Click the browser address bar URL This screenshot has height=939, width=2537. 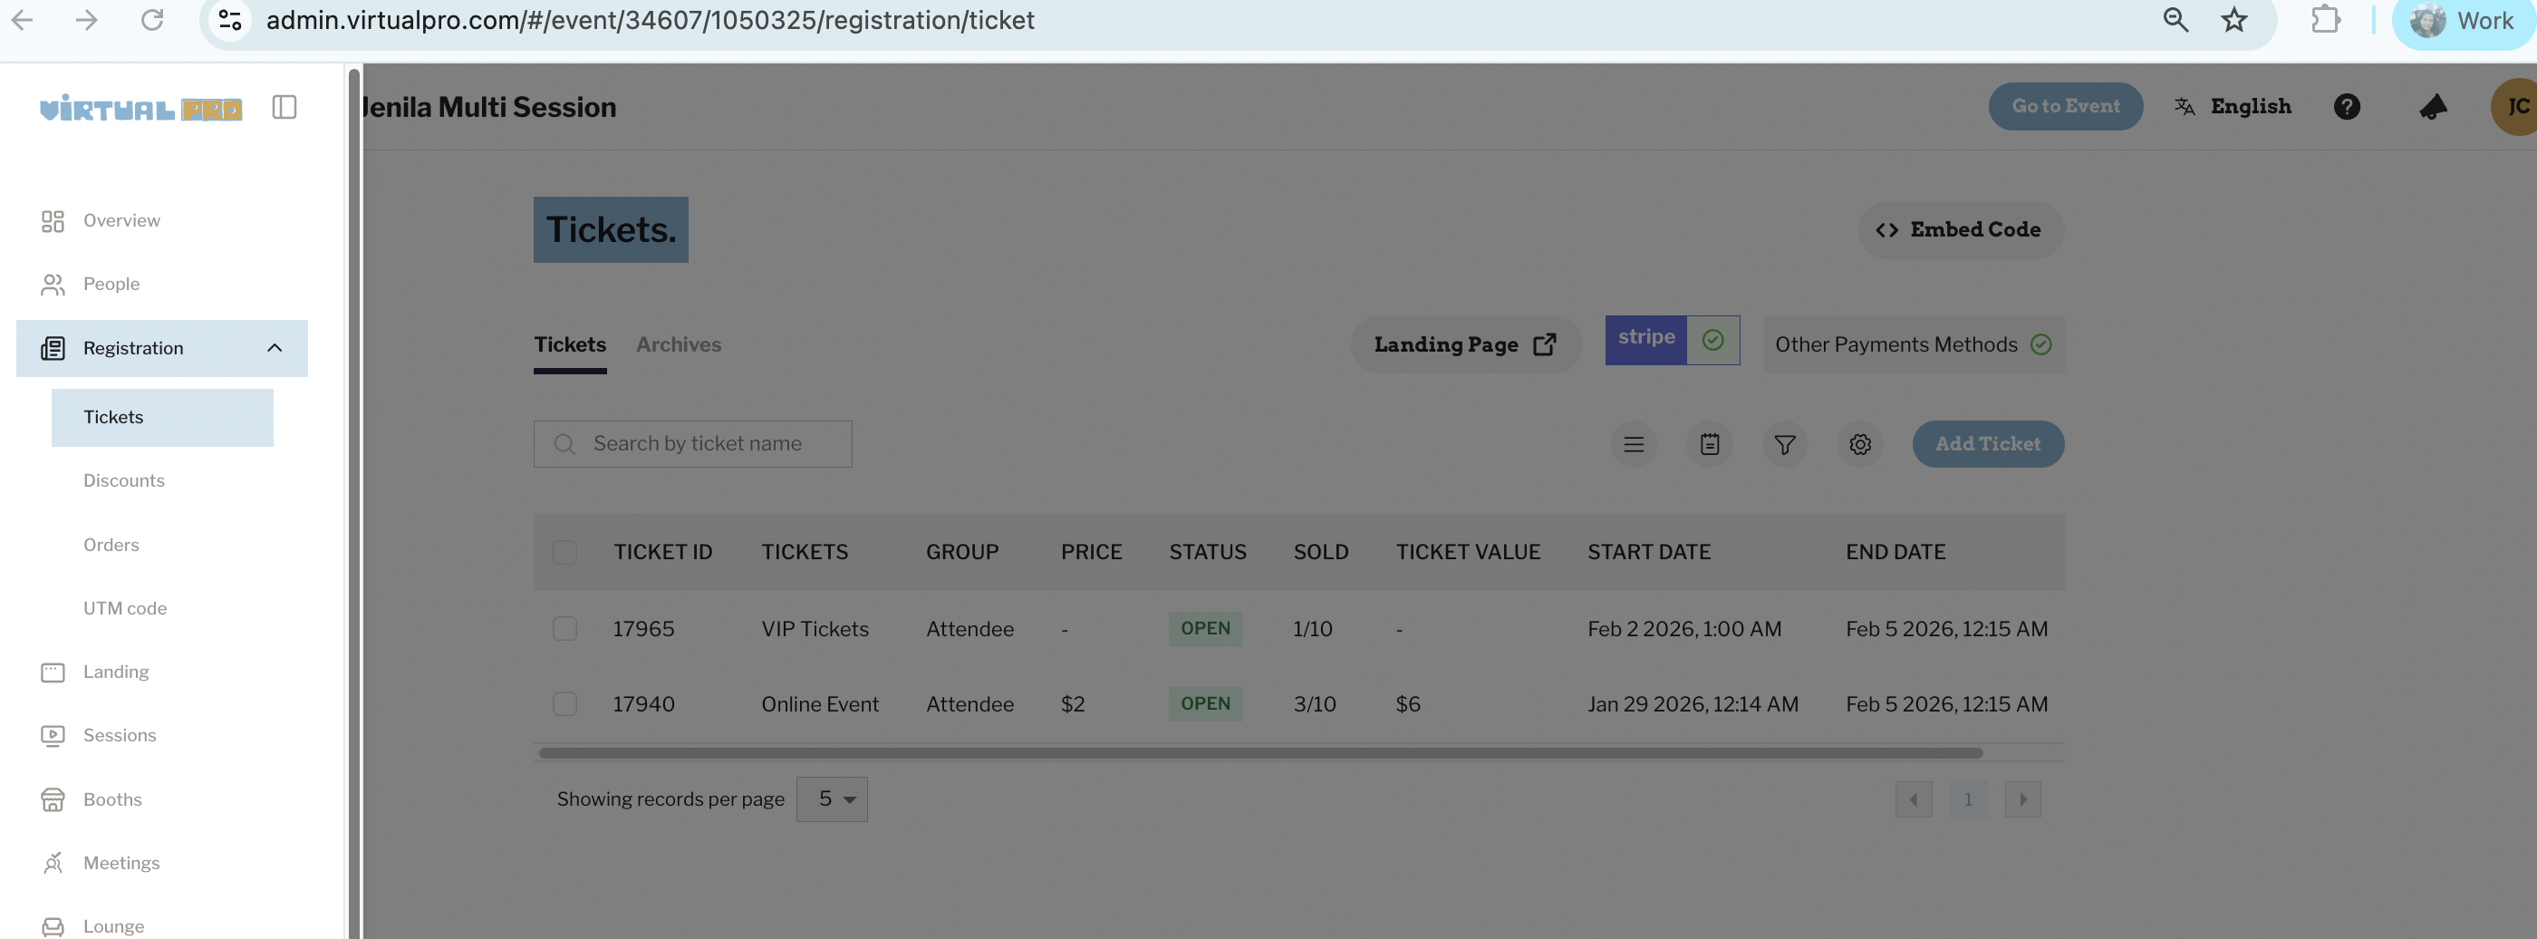coord(650,20)
